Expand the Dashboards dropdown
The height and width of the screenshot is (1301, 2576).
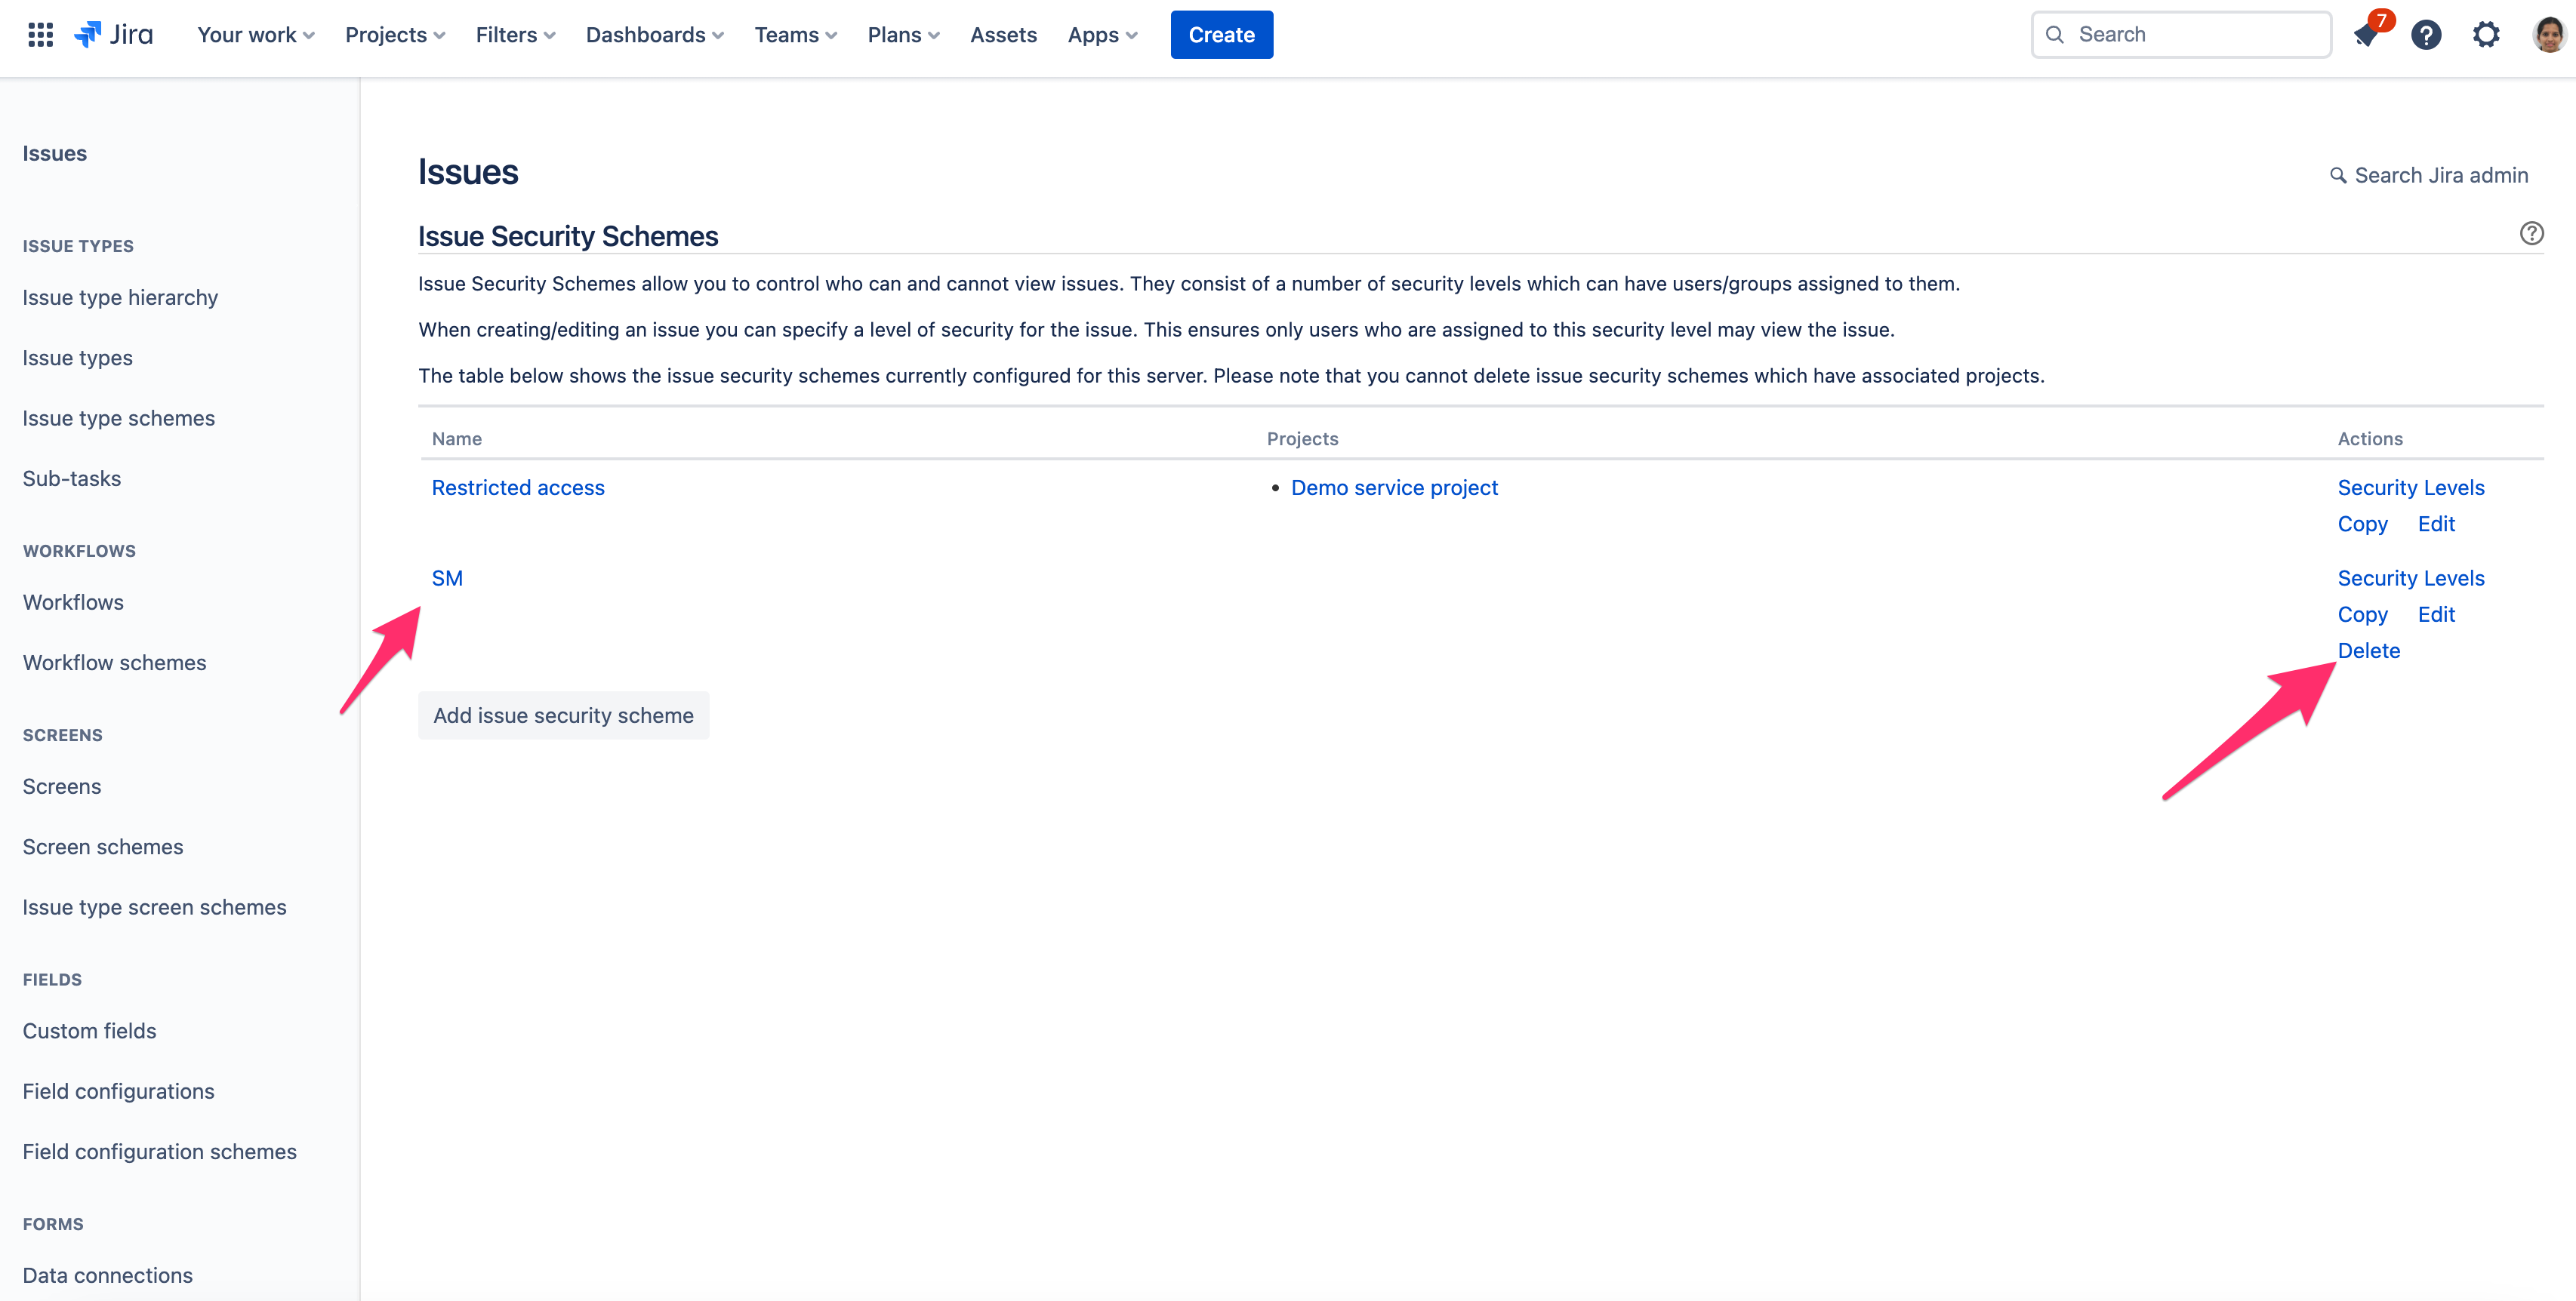point(654,35)
